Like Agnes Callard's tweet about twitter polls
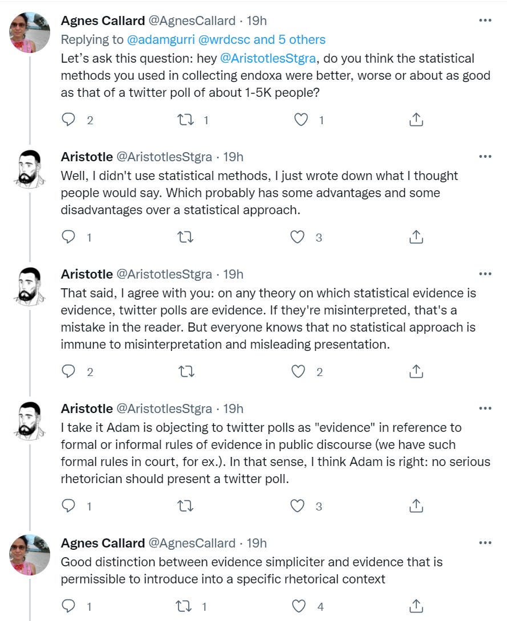The width and height of the screenshot is (507, 621). point(301,120)
